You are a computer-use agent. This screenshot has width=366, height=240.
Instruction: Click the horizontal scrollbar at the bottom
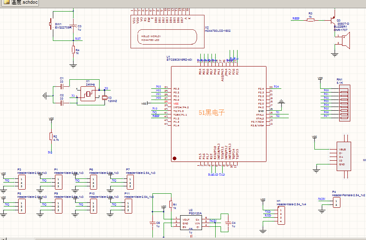(182, 238)
